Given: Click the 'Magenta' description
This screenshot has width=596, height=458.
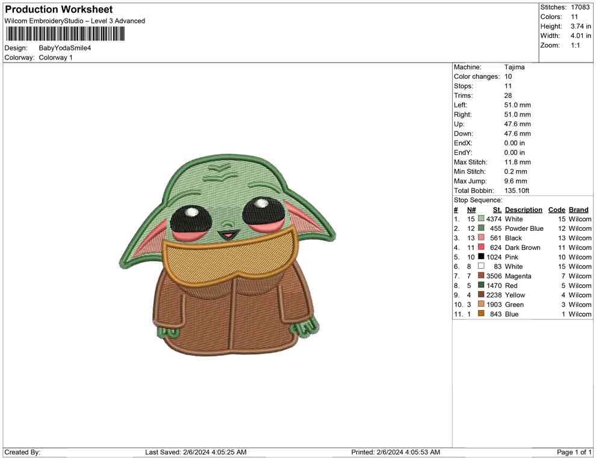Looking at the screenshot, I should [518, 276].
